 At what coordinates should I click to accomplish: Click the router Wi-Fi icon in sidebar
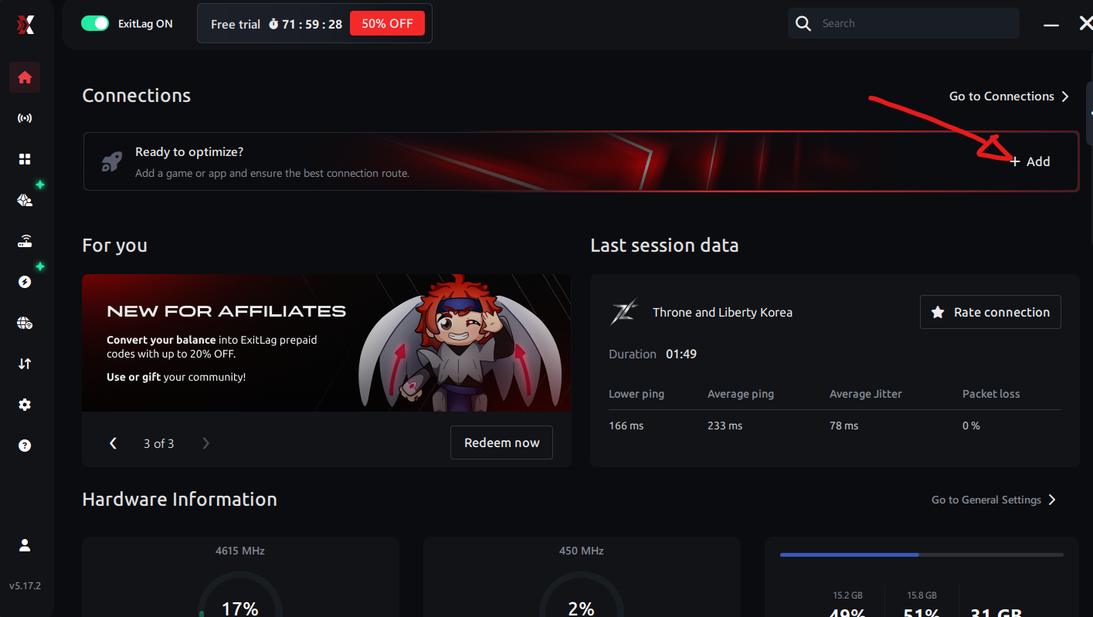click(25, 241)
